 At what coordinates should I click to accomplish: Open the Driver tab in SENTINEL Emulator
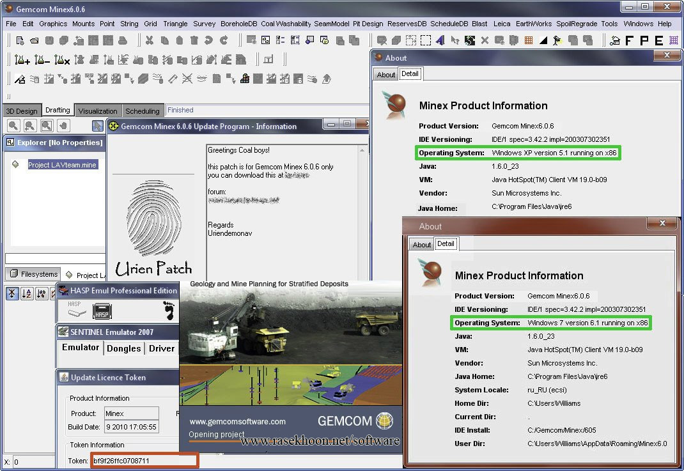tap(161, 348)
